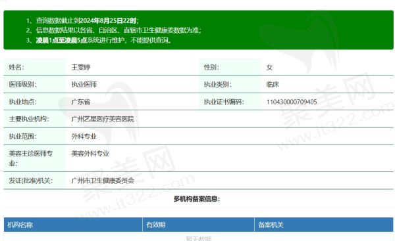Click the 执业范围 label

tap(22, 137)
